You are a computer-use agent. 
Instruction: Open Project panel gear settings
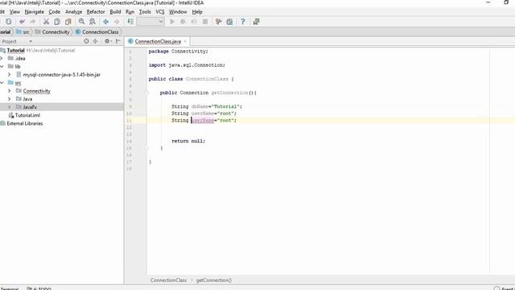pos(107,41)
